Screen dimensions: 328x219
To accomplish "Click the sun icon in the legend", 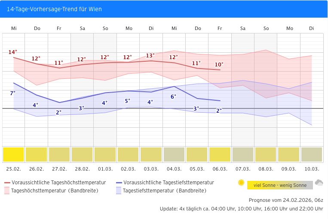I will point(241,183).
